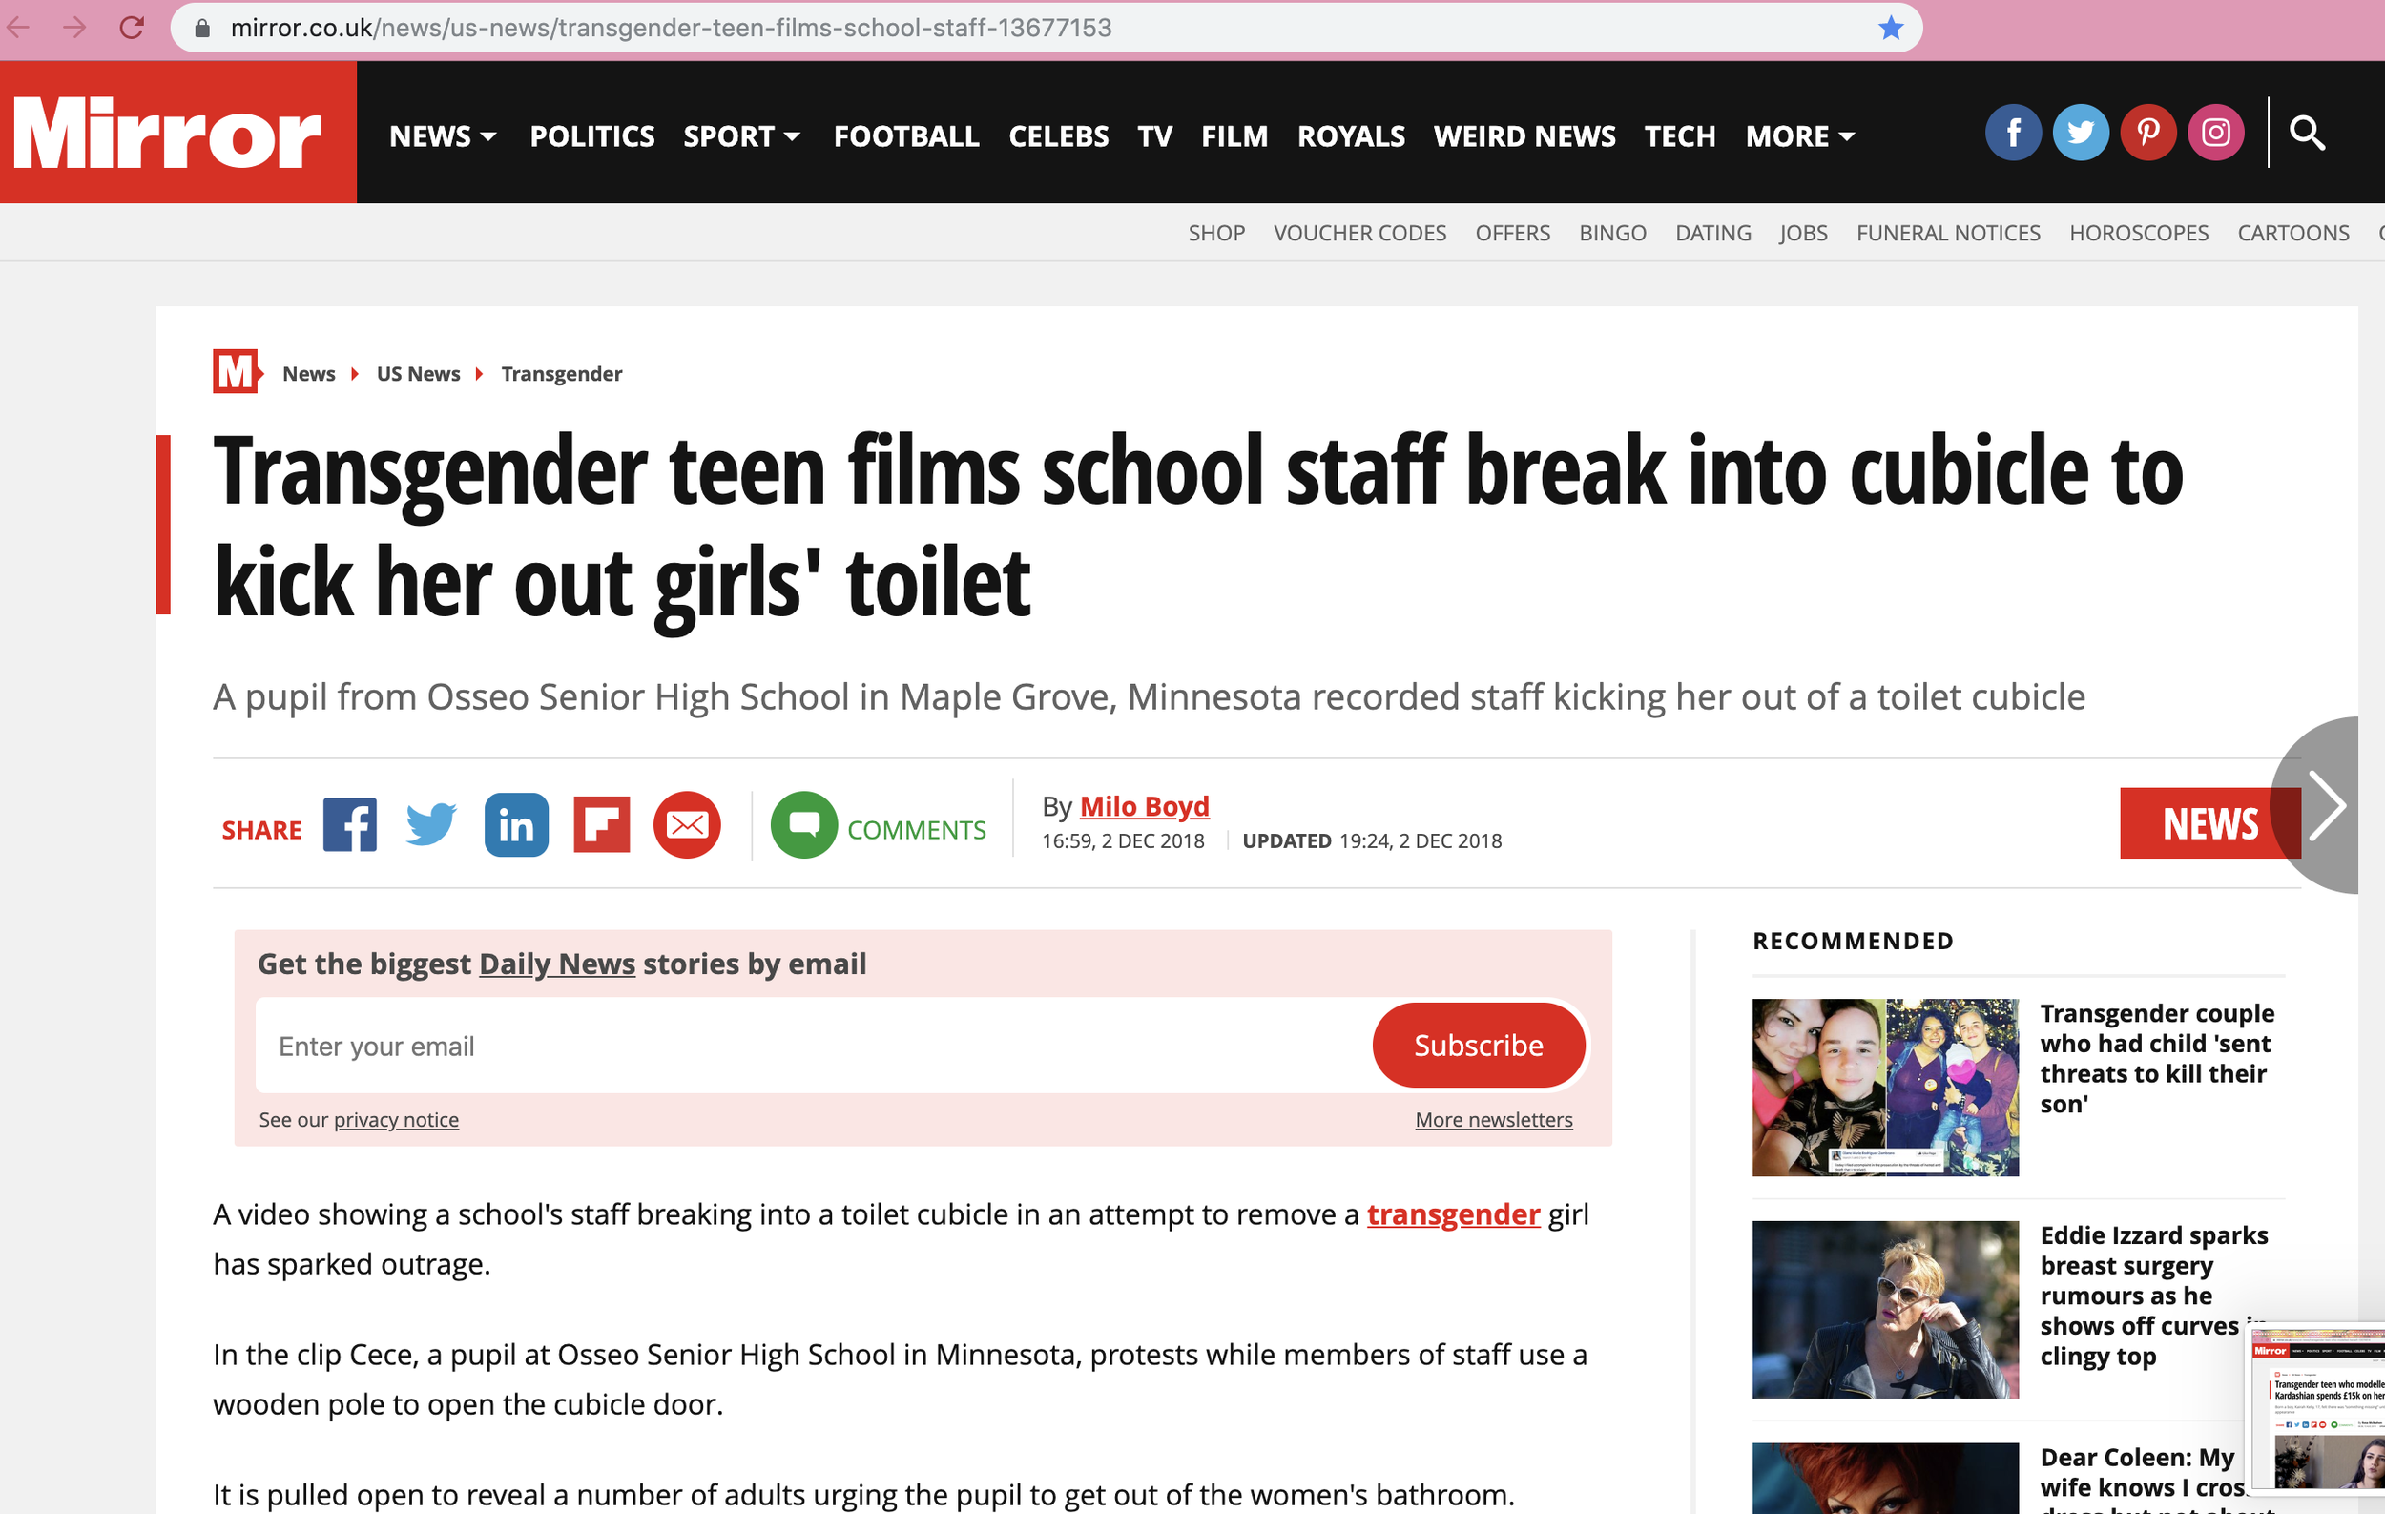Share article on Twitter
The height and width of the screenshot is (1514, 2385).
pyautogui.click(x=431, y=824)
